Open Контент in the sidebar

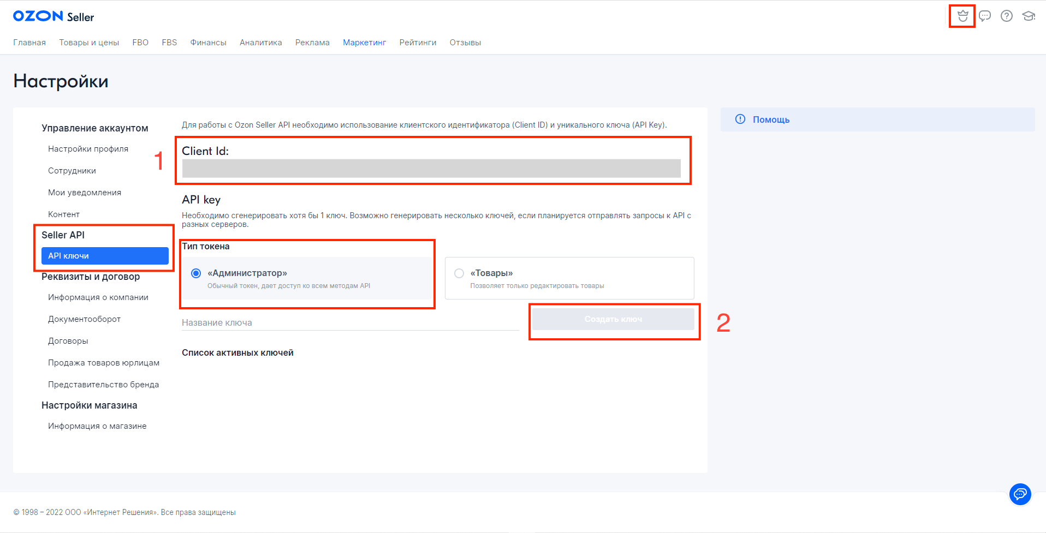64,214
